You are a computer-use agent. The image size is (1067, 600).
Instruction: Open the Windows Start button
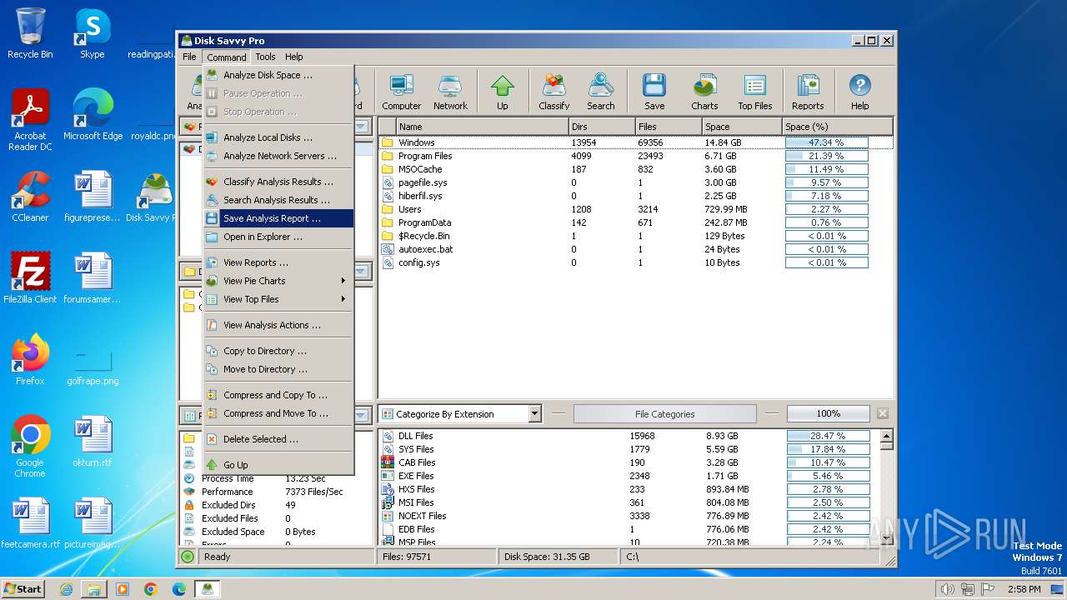click(23, 588)
